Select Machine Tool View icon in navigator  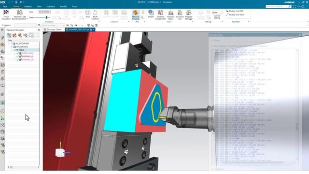coord(14,35)
